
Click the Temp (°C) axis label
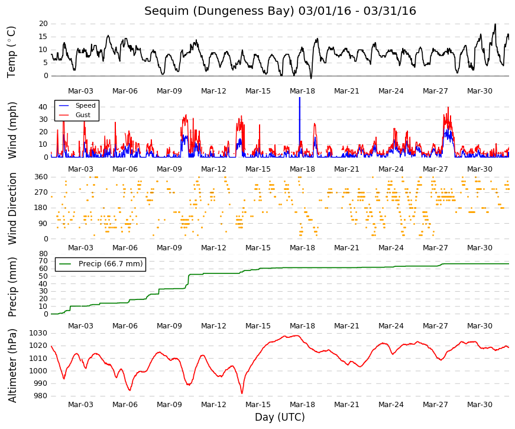point(11,52)
